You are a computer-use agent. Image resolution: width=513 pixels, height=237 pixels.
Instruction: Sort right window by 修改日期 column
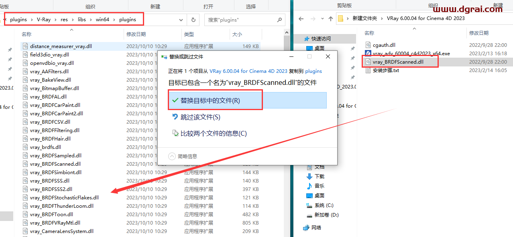pyautogui.click(x=479, y=33)
